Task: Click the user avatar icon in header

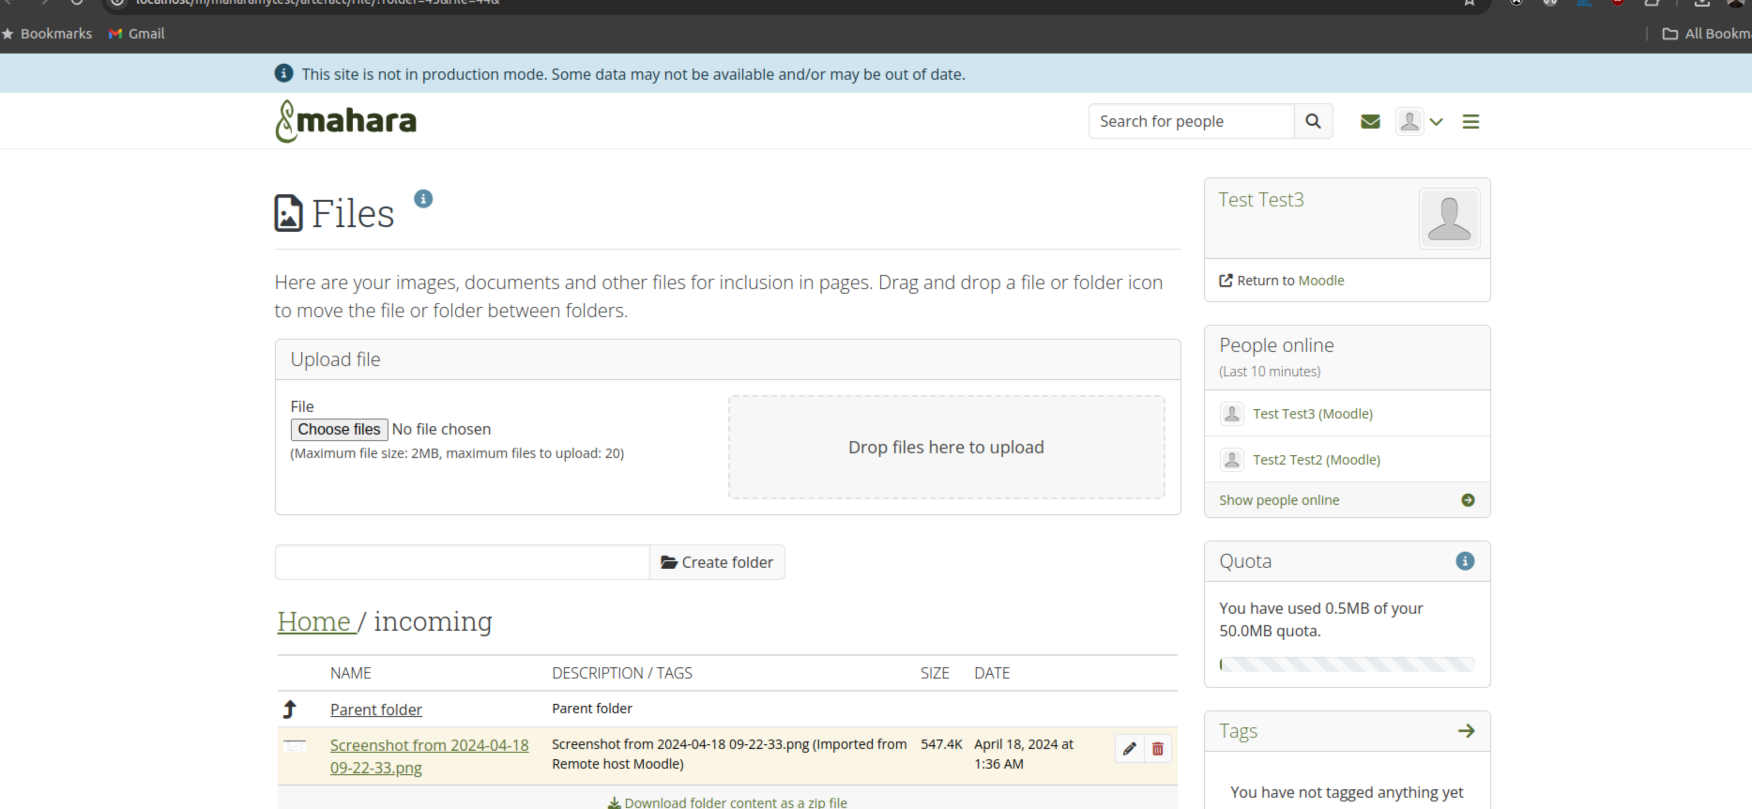Action: click(x=1409, y=122)
